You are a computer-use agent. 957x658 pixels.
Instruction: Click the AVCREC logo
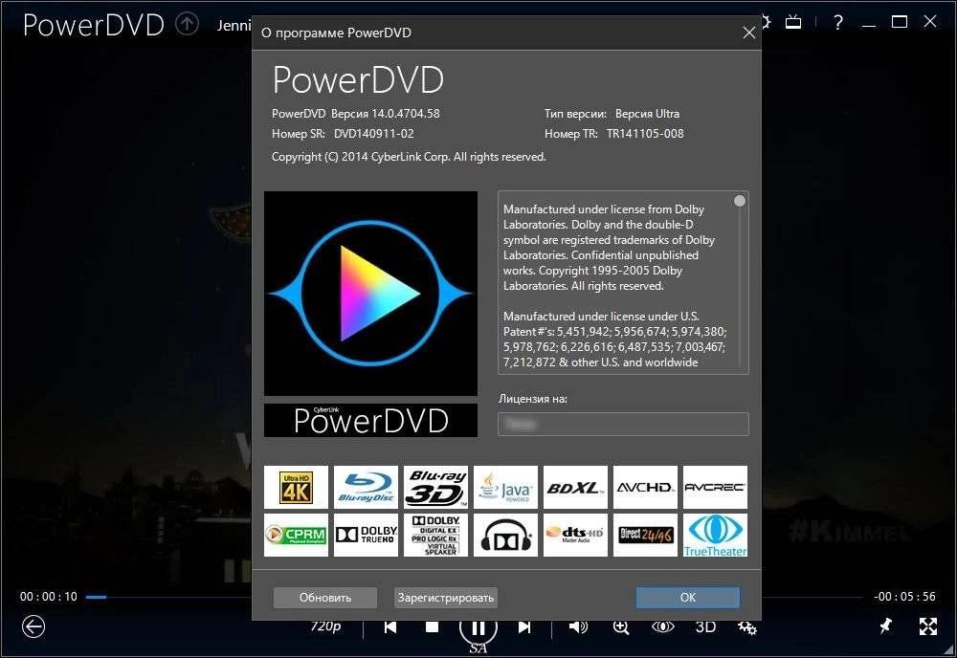(715, 487)
